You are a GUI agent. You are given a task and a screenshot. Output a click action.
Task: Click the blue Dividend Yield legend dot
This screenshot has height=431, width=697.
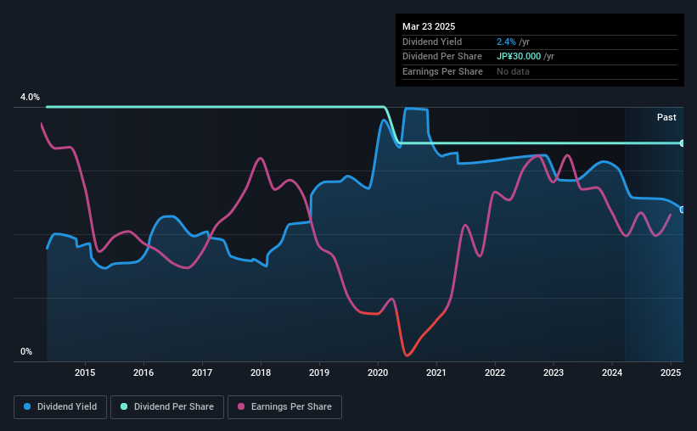point(27,406)
